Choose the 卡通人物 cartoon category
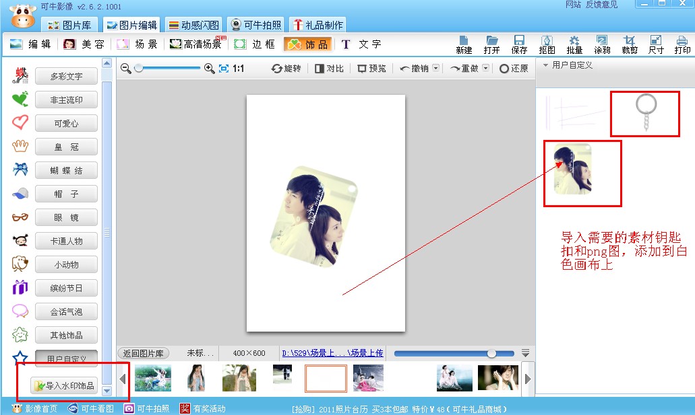The image size is (695, 415). point(67,241)
